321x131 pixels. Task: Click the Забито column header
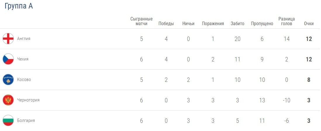[237, 24]
